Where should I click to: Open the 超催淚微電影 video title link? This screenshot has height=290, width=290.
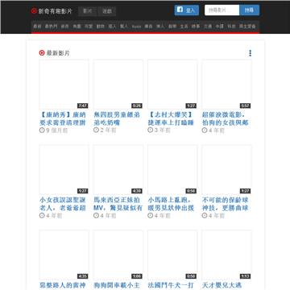coord(226,118)
